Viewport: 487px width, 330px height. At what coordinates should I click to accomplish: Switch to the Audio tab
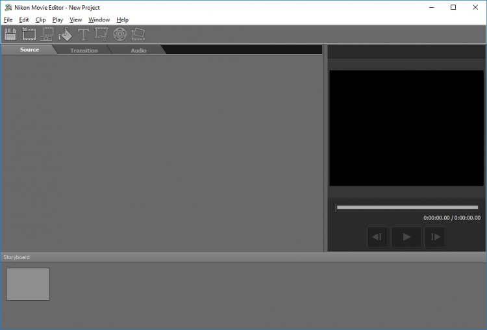(x=138, y=50)
